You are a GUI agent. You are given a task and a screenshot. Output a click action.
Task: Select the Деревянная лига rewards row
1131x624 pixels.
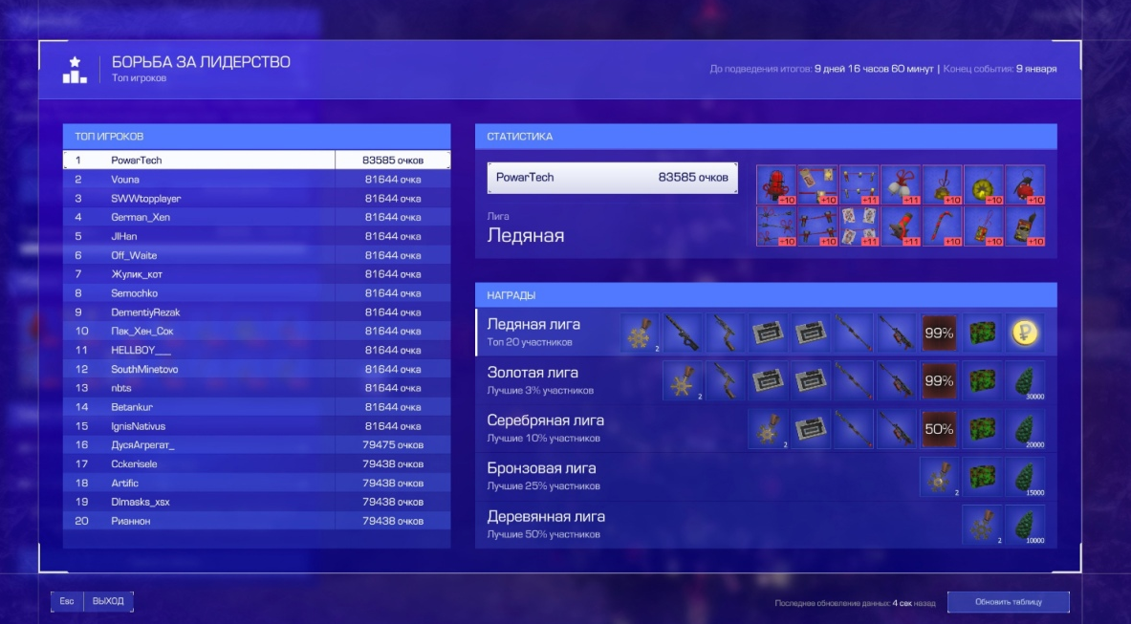pyautogui.click(x=564, y=525)
